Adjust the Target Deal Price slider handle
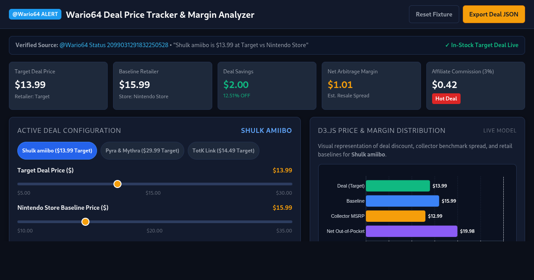This screenshot has height=280, width=534. pos(117,184)
